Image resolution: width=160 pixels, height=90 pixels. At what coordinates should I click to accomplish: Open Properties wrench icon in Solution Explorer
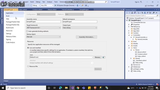coord(153,13)
